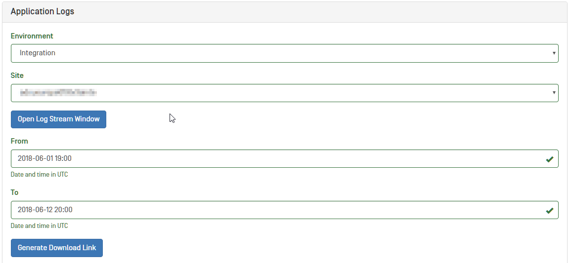Focus the From date input field
Viewport: 571px width, 263px height.
pyautogui.click(x=277, y=159)
